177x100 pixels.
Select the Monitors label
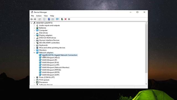tap(43, 50)
